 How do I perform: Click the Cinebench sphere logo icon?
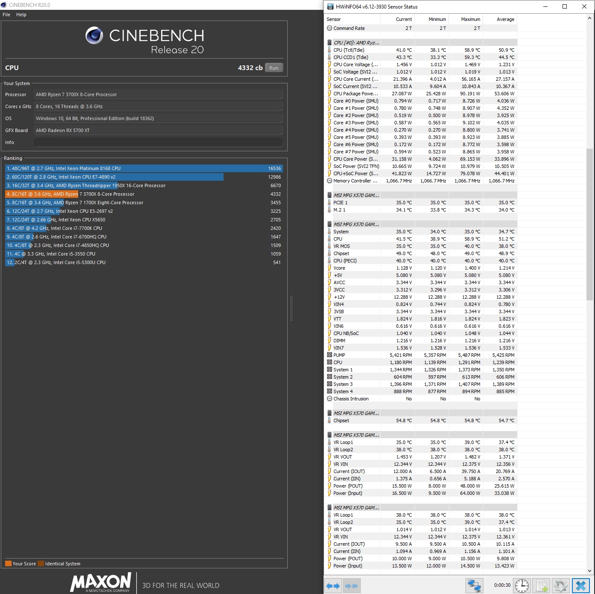94,35
